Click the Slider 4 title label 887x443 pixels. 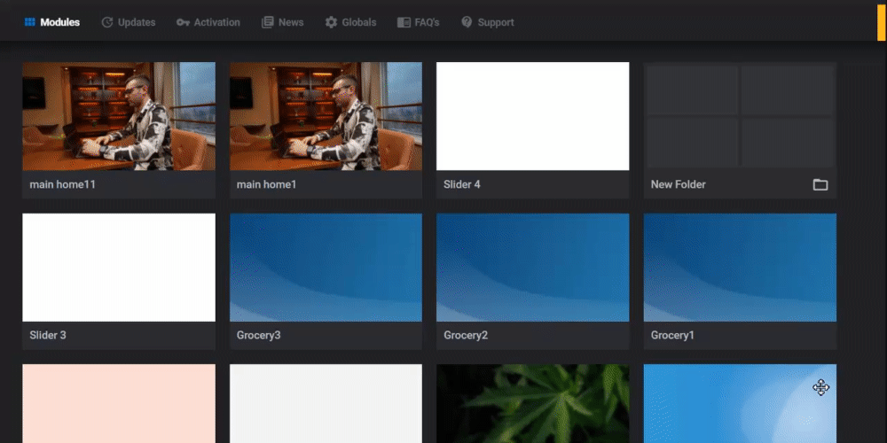coord(461,185)
